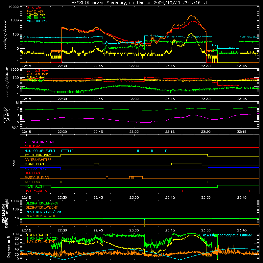Click the 23:00 time label below keV panel
Screen dimensions: 263x263
pos(134,66)
